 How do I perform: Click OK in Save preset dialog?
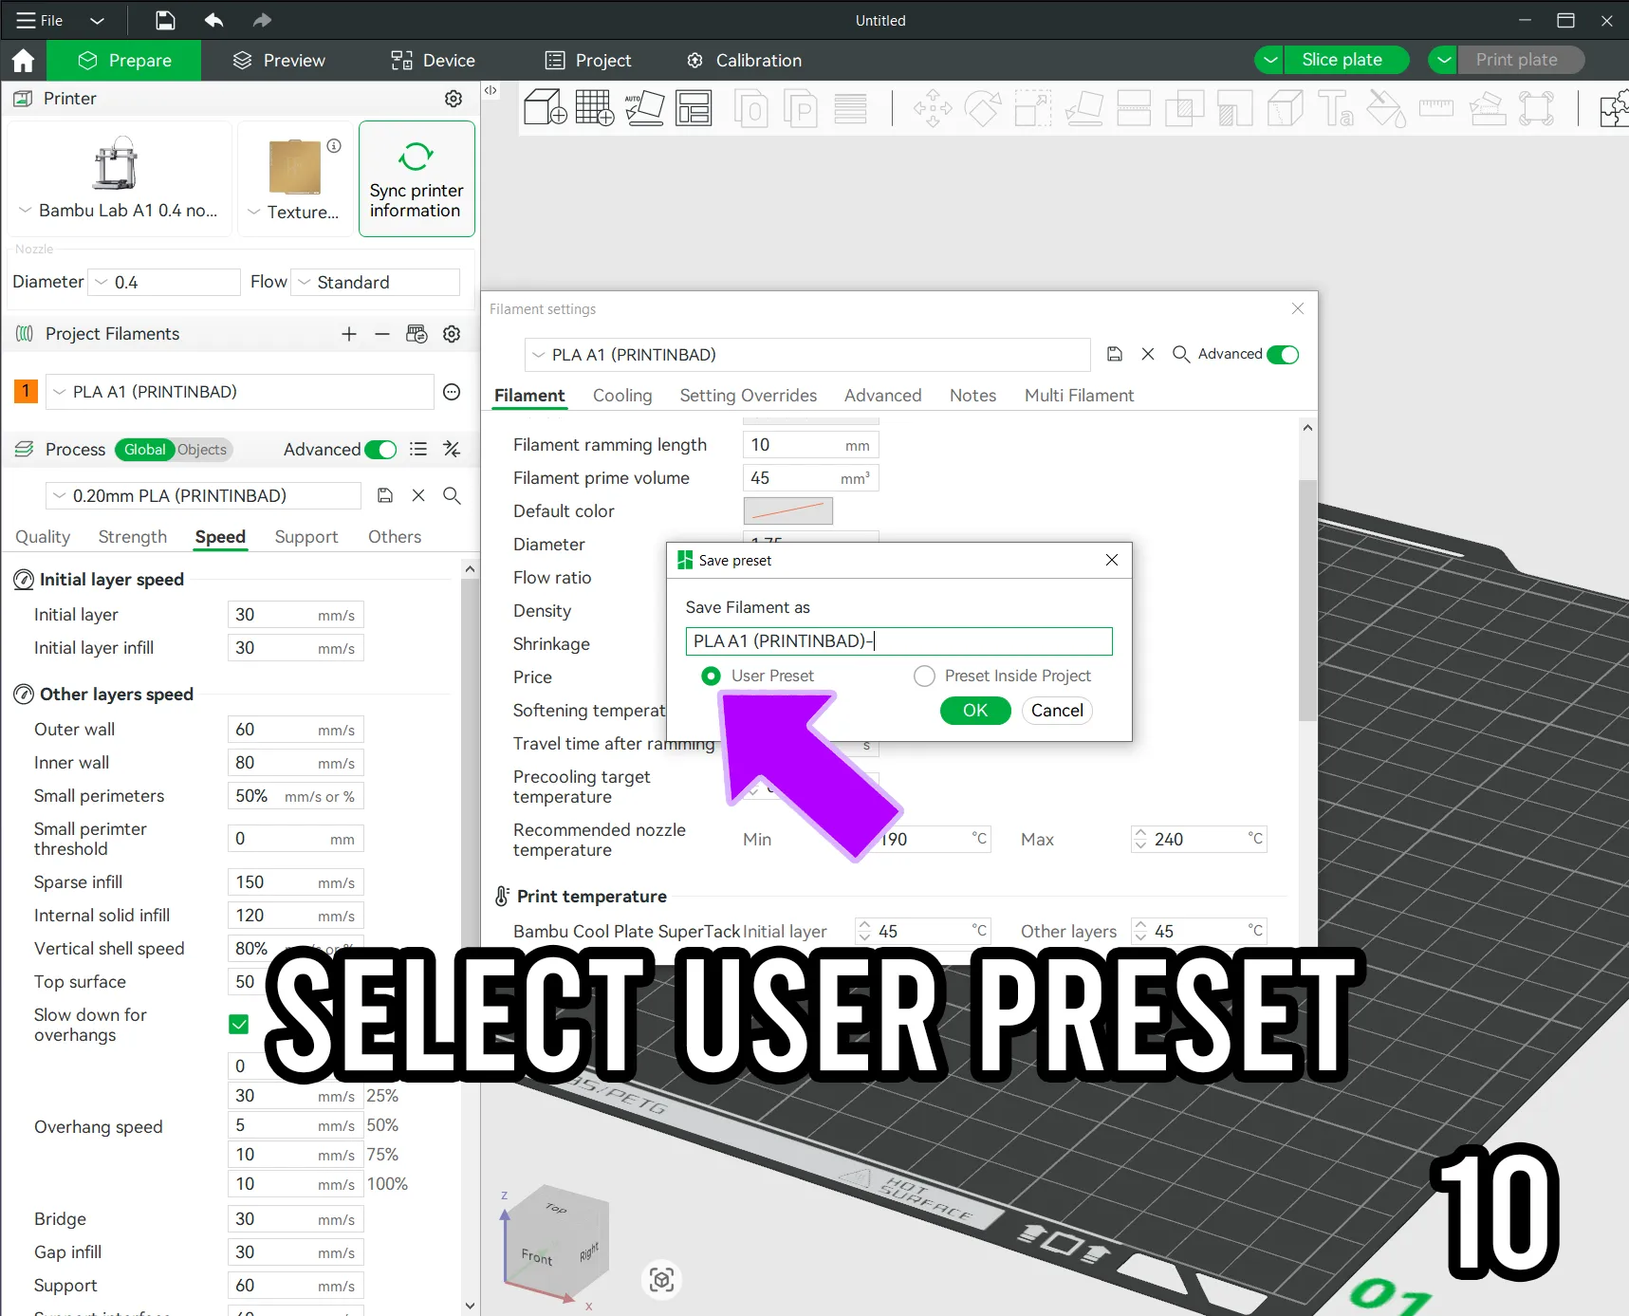click(x=975, y=711)
